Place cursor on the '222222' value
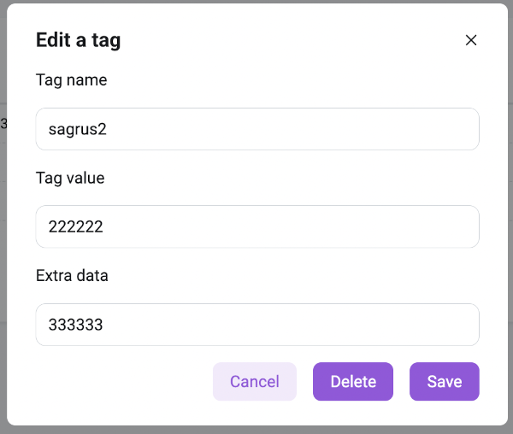The width and height of the screenshot is (513, 434). [76, 226]
